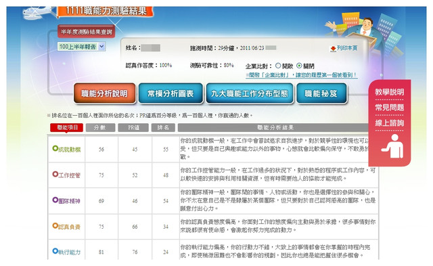Click the red circle icon beside 工作控管
Image resolution: width=433 pixels, height=266 pixels.
(55, 174)
